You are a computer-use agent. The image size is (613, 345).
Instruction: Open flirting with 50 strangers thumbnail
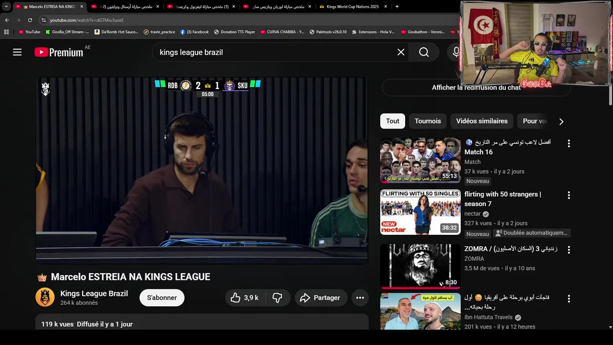[x=420, y=212]
